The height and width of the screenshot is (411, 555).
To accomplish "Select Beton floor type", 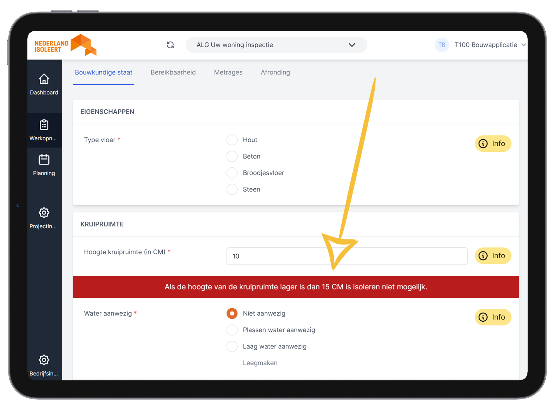I will pos(232,156).
